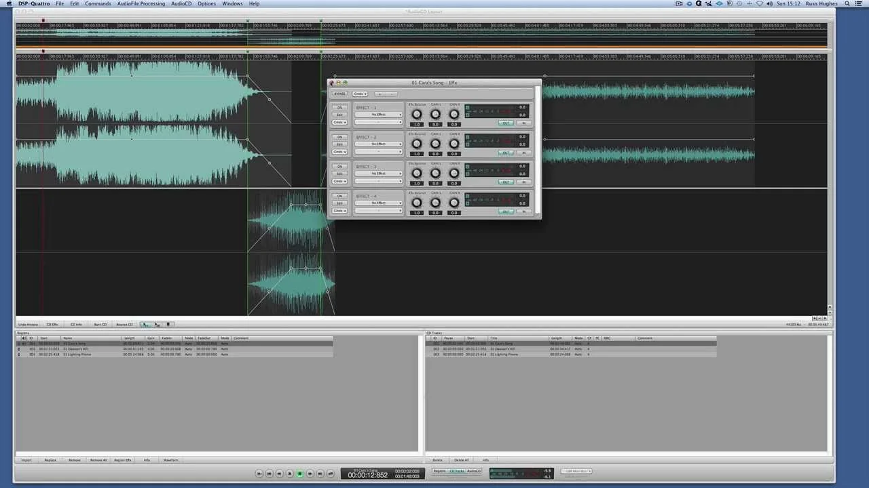Click the loop playback icon at transport's right end
This screenshot has width=869, height=488.
(x=330, y=473)
